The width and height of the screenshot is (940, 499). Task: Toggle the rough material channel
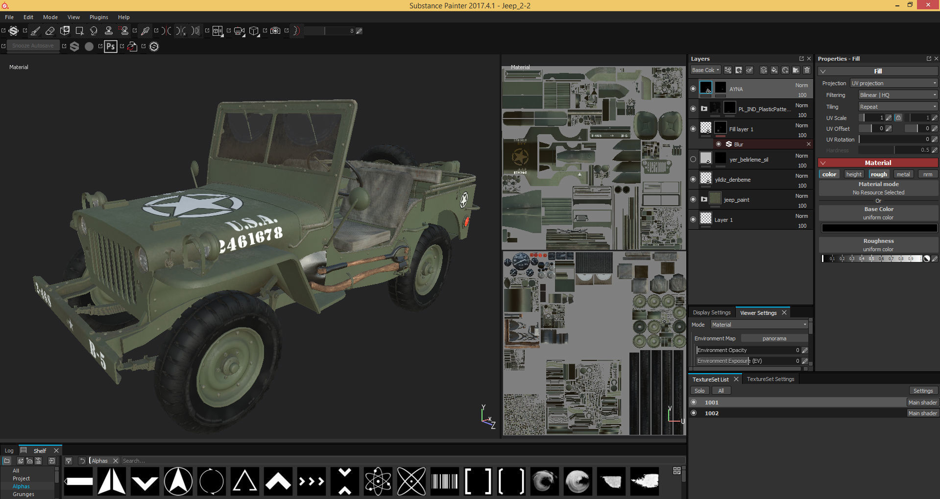click(x=878, y=174)
